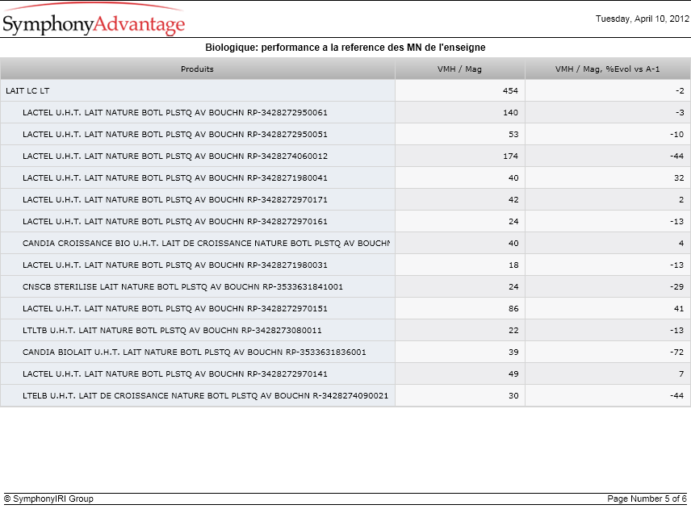Click the '© SymphonyIRI Group' footer text
This screenshot has width=691, height=509.
[x=48, y=499]
